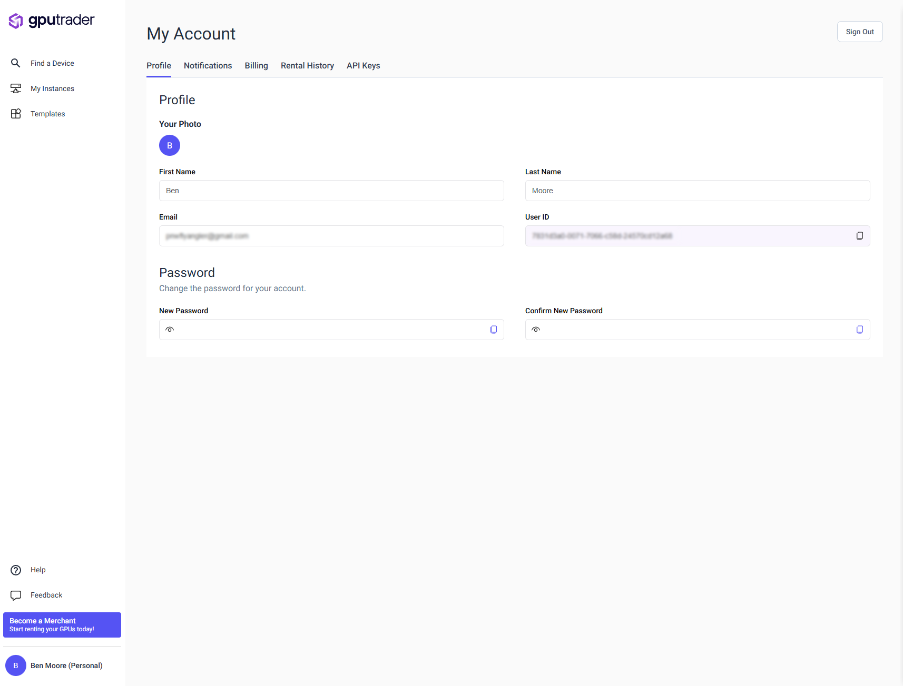Click the User ID field
This screenshot has height=686, width=903.
pos(698,236)
